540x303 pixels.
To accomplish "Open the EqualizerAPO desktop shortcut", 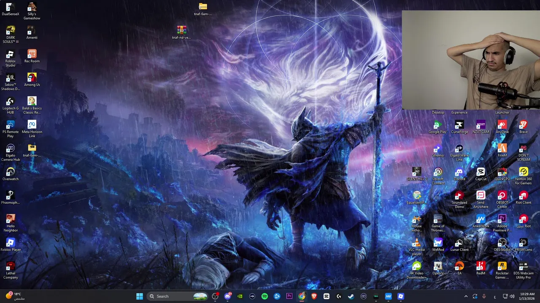I will coord(417,198).
